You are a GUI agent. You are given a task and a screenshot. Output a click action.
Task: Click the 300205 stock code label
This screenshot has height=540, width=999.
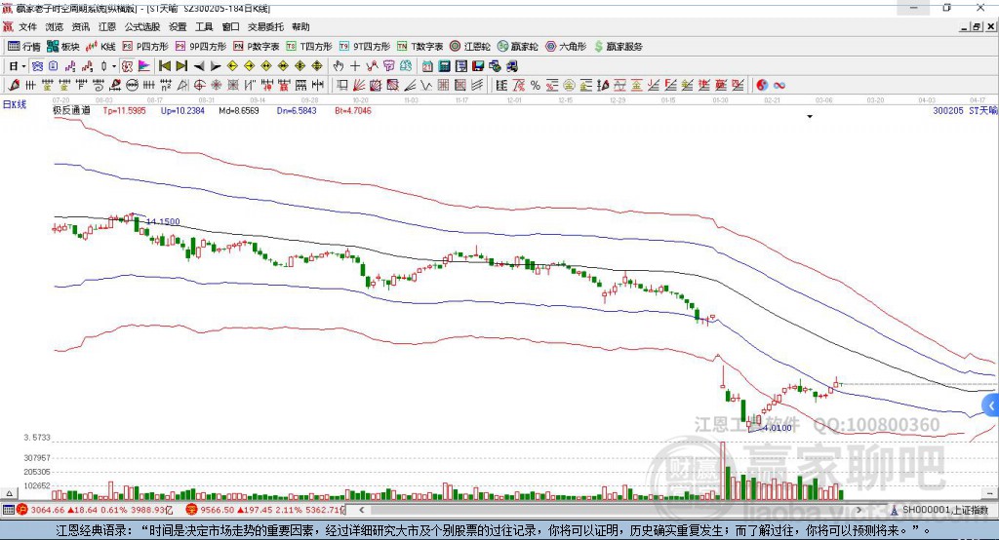point(948,110)
